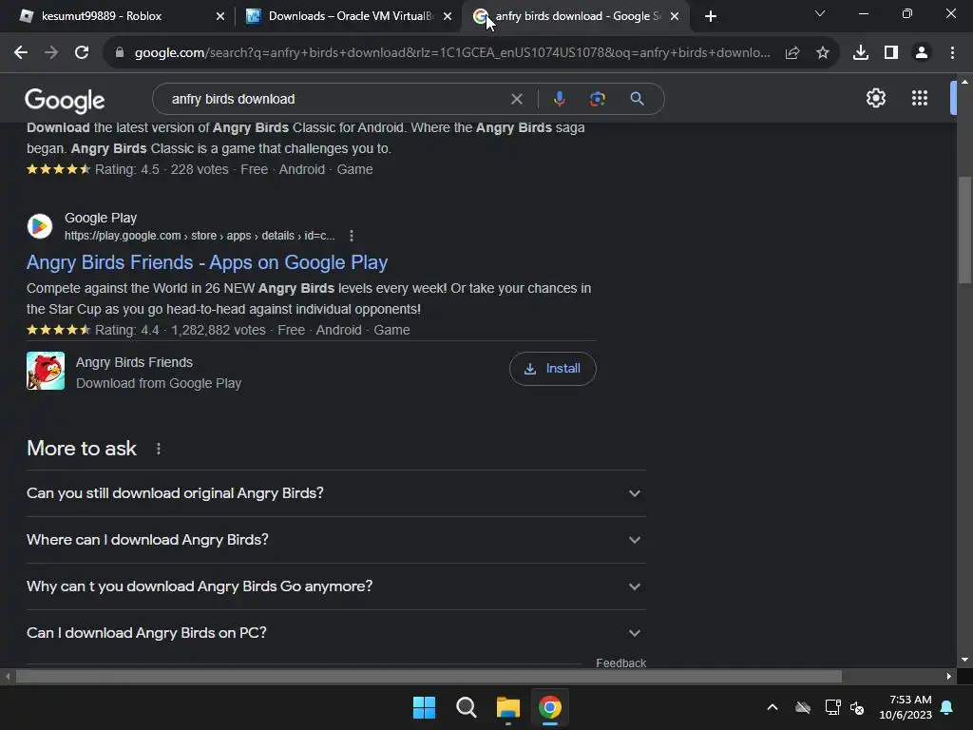The image size is (973, 730).
Task: Open Chrome three-dot menu
Action: pyautogui.click(x=952, y=53)
